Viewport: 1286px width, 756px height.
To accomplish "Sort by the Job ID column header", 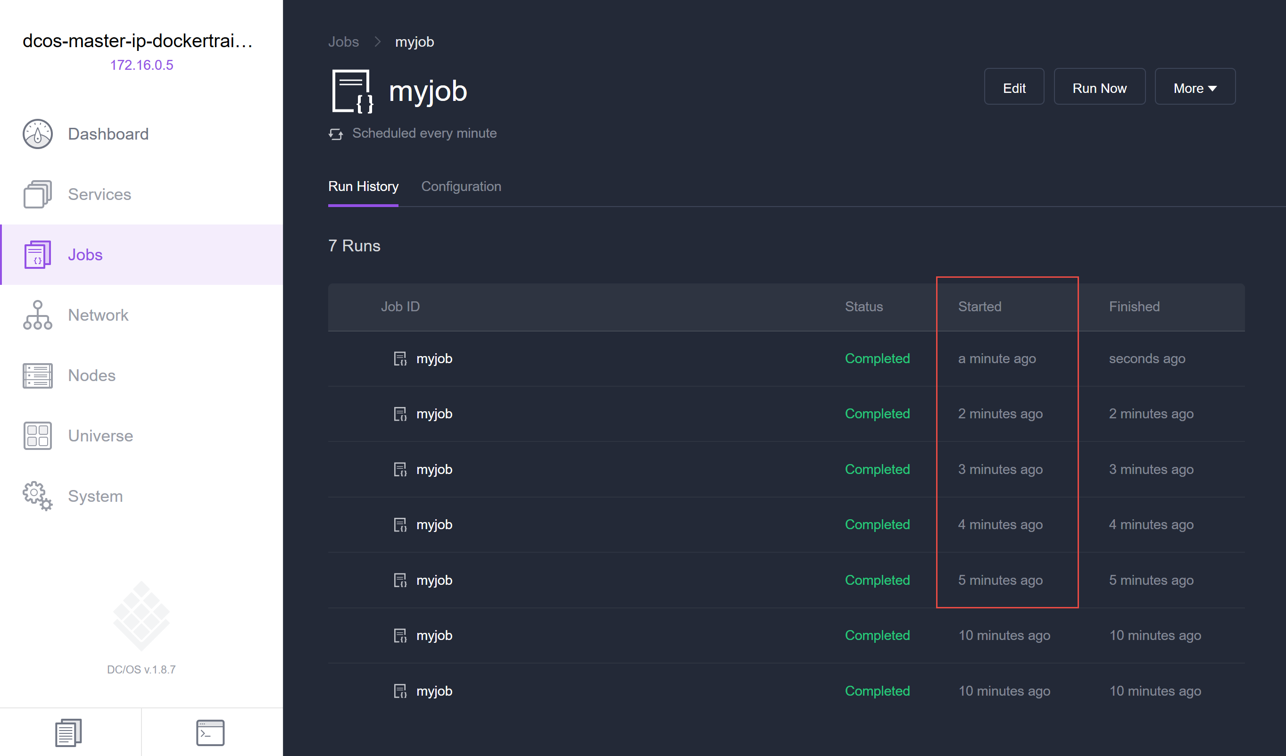I will pos(400,307).
